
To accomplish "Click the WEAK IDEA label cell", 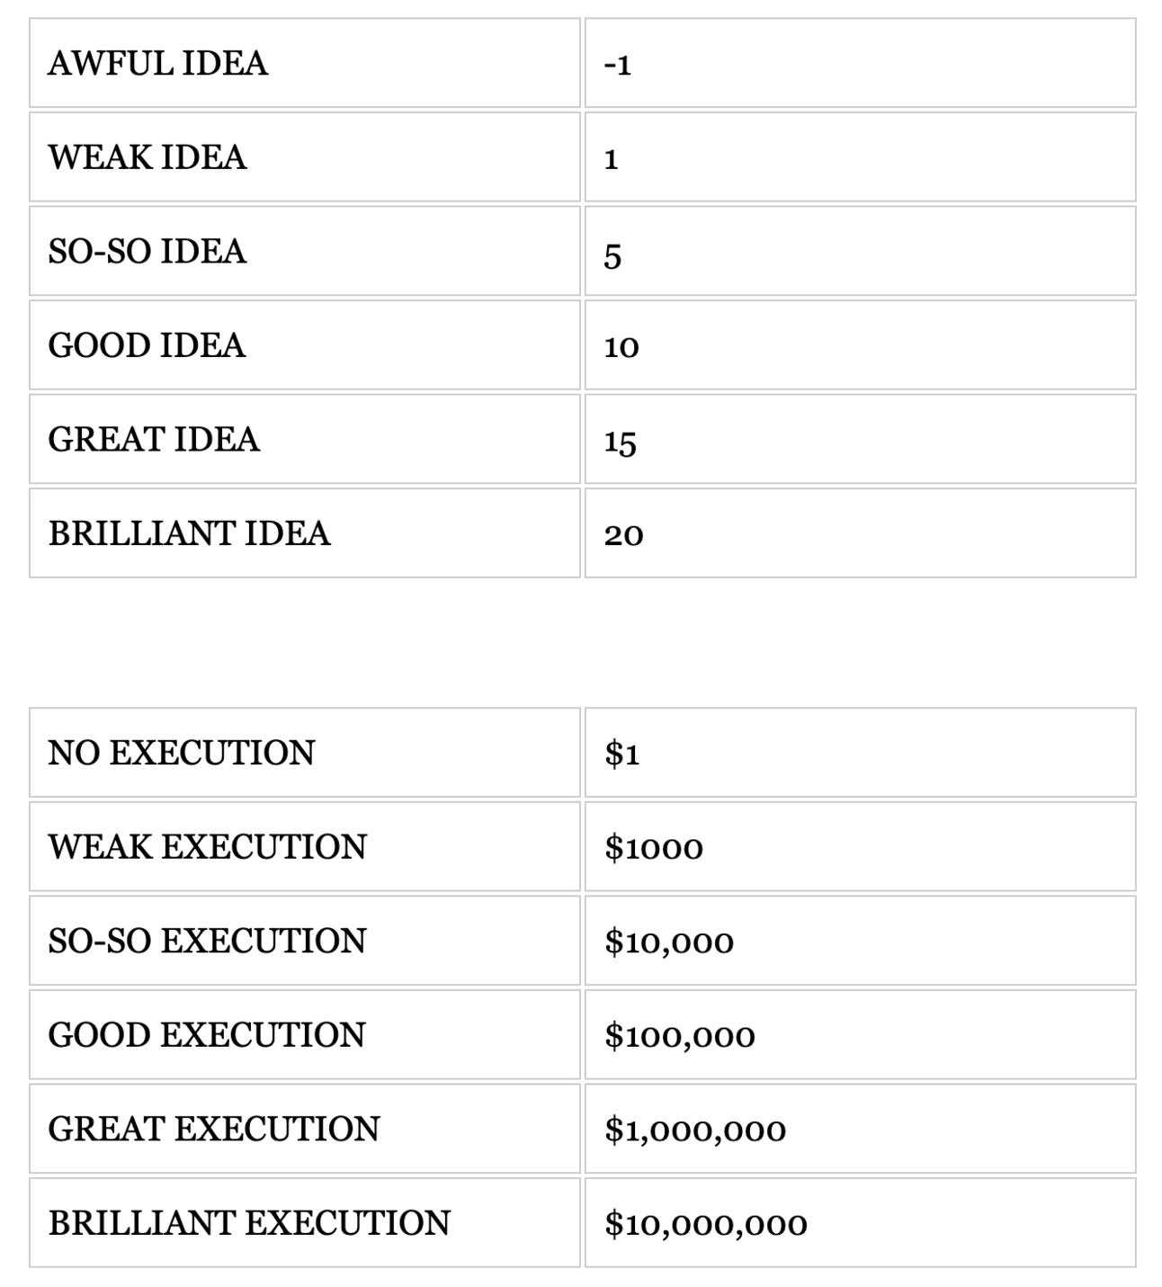I will point(147,157).
